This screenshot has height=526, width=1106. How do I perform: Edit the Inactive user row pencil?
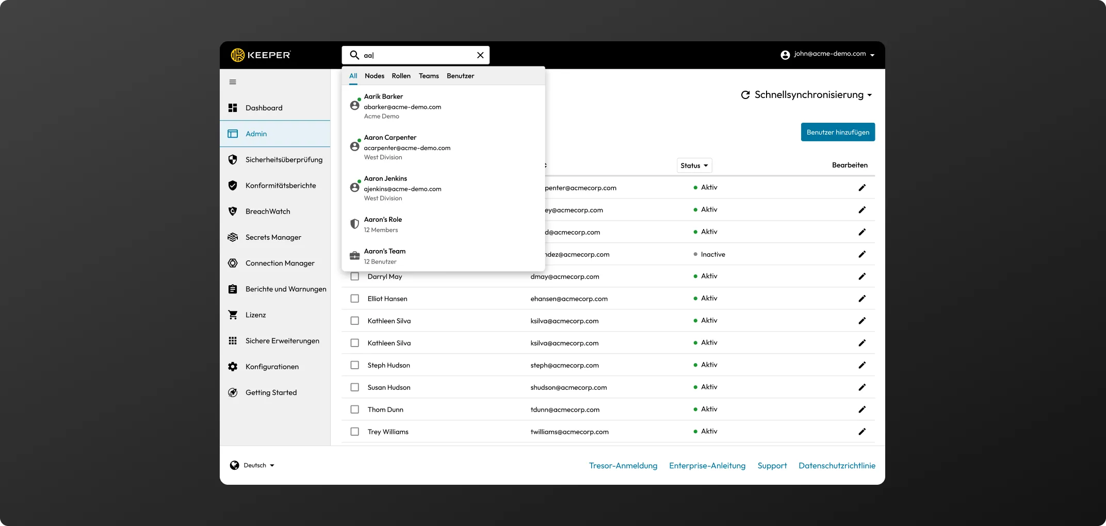click(x=862, y=254)
